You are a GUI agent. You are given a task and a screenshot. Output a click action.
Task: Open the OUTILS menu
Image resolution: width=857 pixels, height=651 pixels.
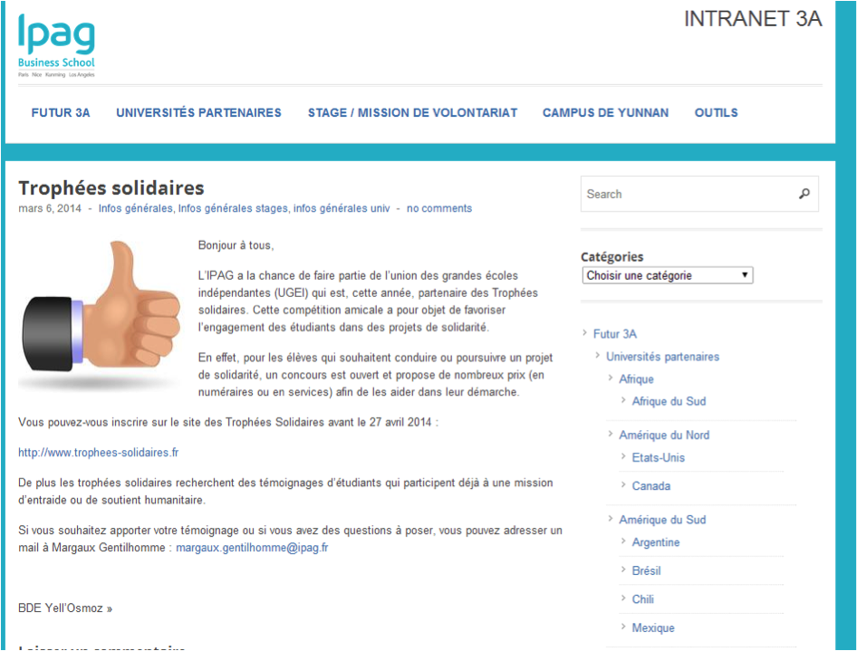pyautogui.click(x=716, y=113)
